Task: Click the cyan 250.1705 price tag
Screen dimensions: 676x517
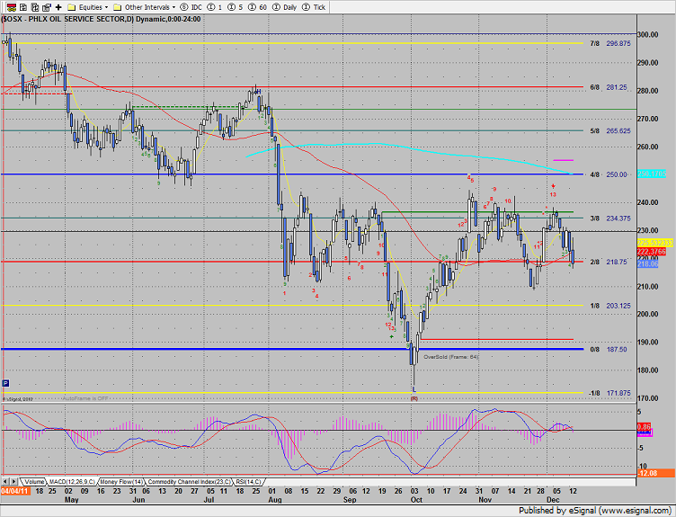Action: (652, 174)
